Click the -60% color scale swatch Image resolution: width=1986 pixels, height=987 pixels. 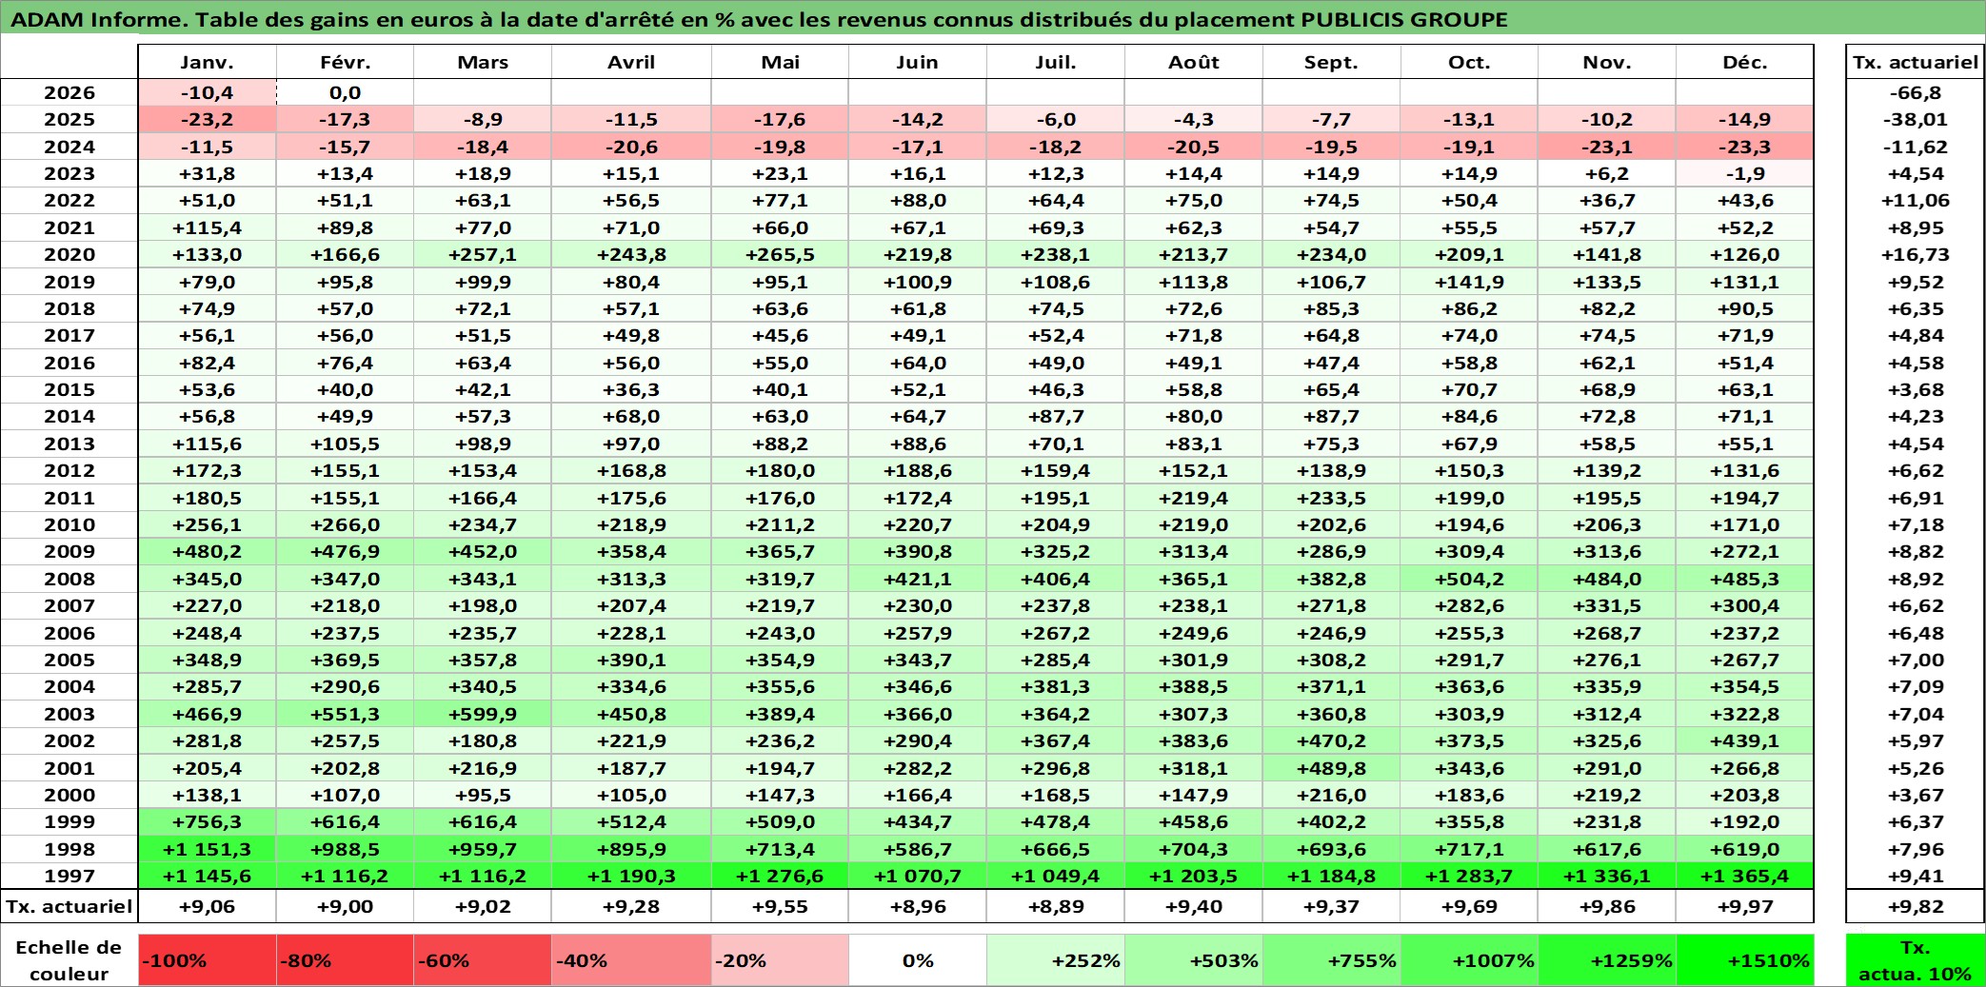(x=483, y=960)
